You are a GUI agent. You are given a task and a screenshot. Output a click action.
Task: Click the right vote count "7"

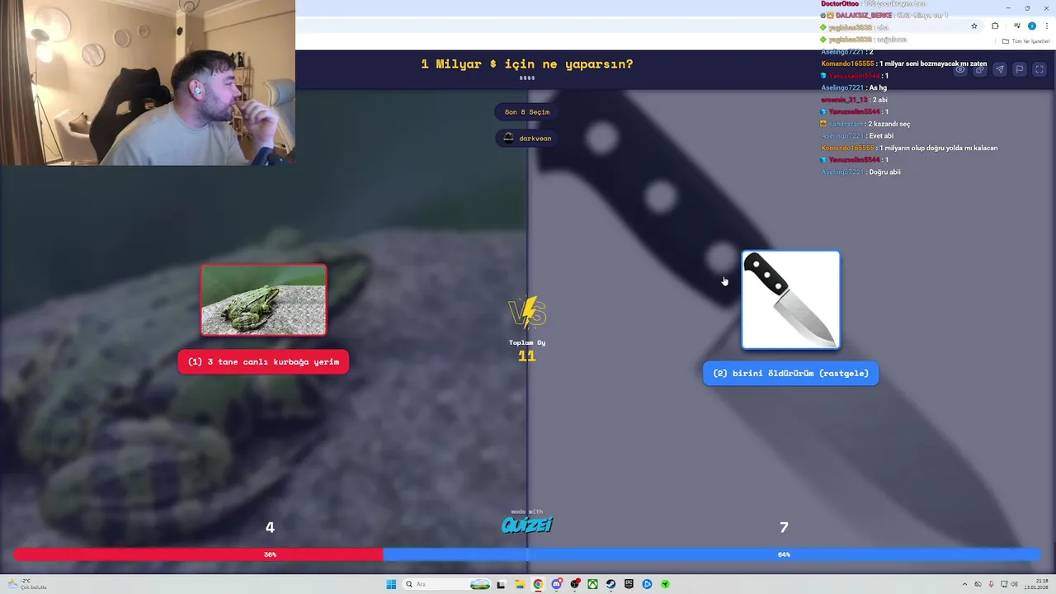(784, 527)
